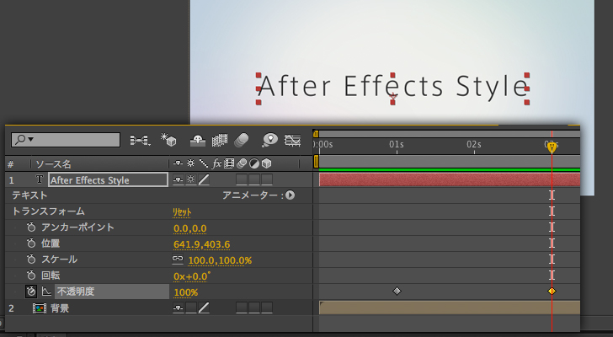Click the 02s mark on time ruler
Screen dimensions: 613x337
[474, 145]
